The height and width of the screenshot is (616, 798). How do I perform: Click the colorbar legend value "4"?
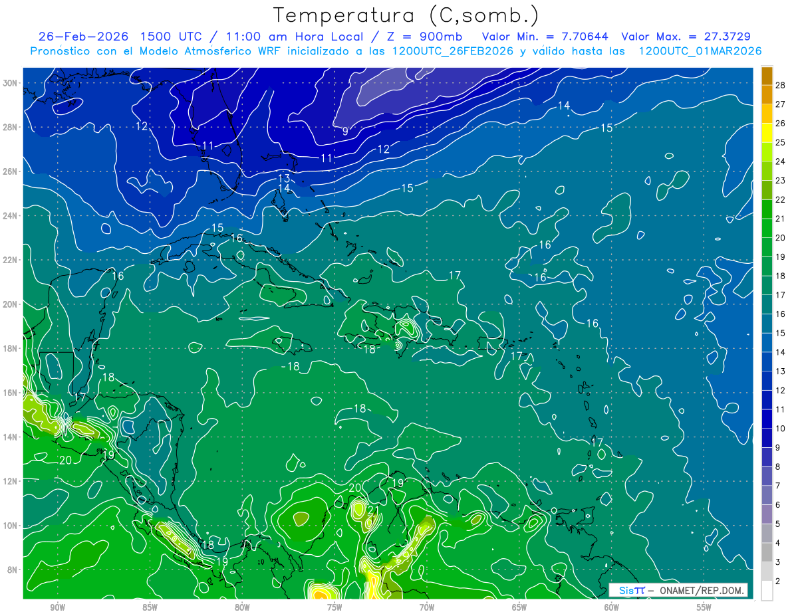(x=779, y=544)
